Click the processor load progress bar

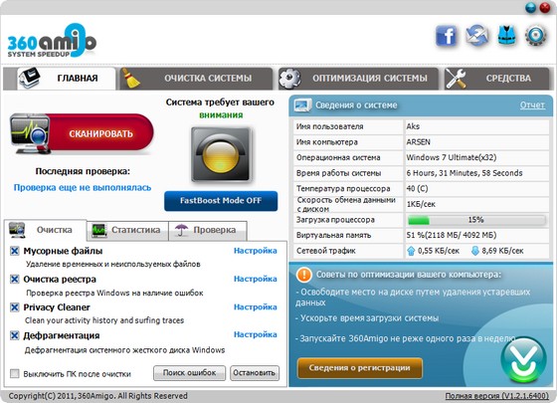tap(476, 220)
